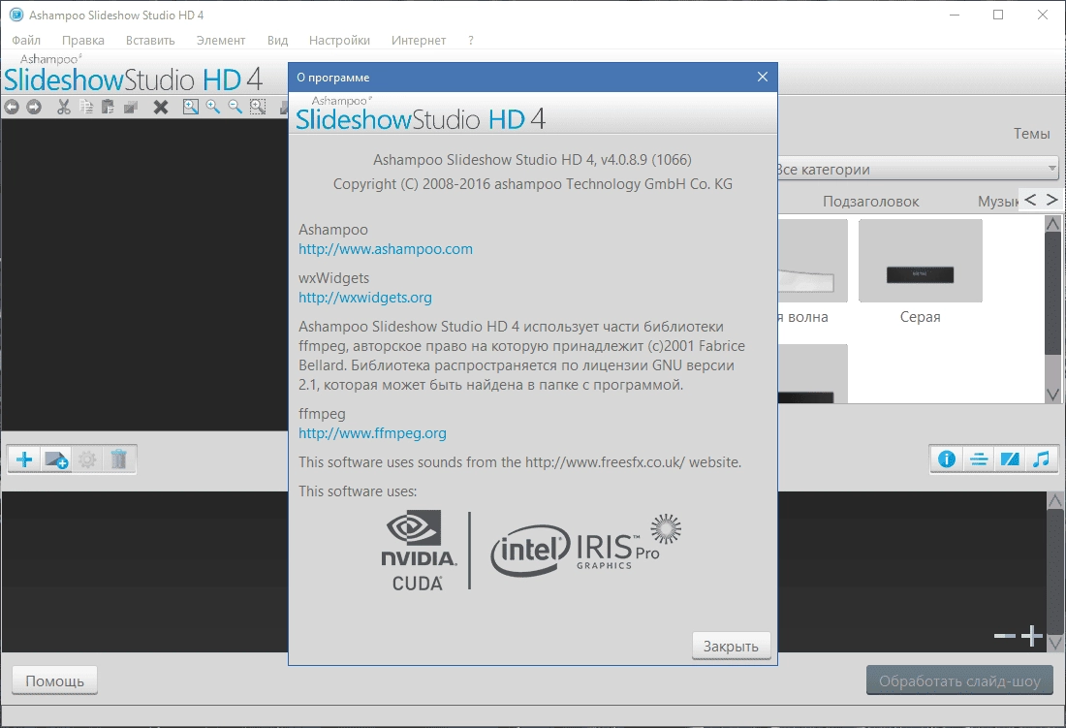Click the Темы panel label
Viewport: 1066px width, 728px height.
coord(1031,134)
